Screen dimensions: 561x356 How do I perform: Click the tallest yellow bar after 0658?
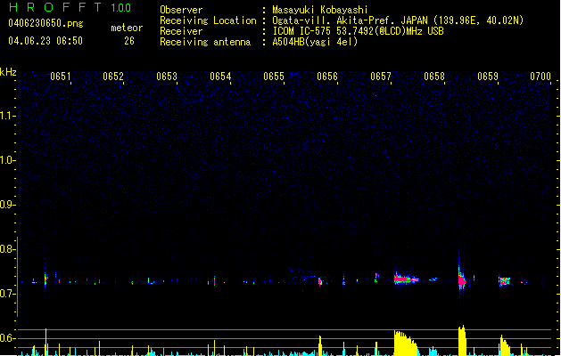pos(462,340)
